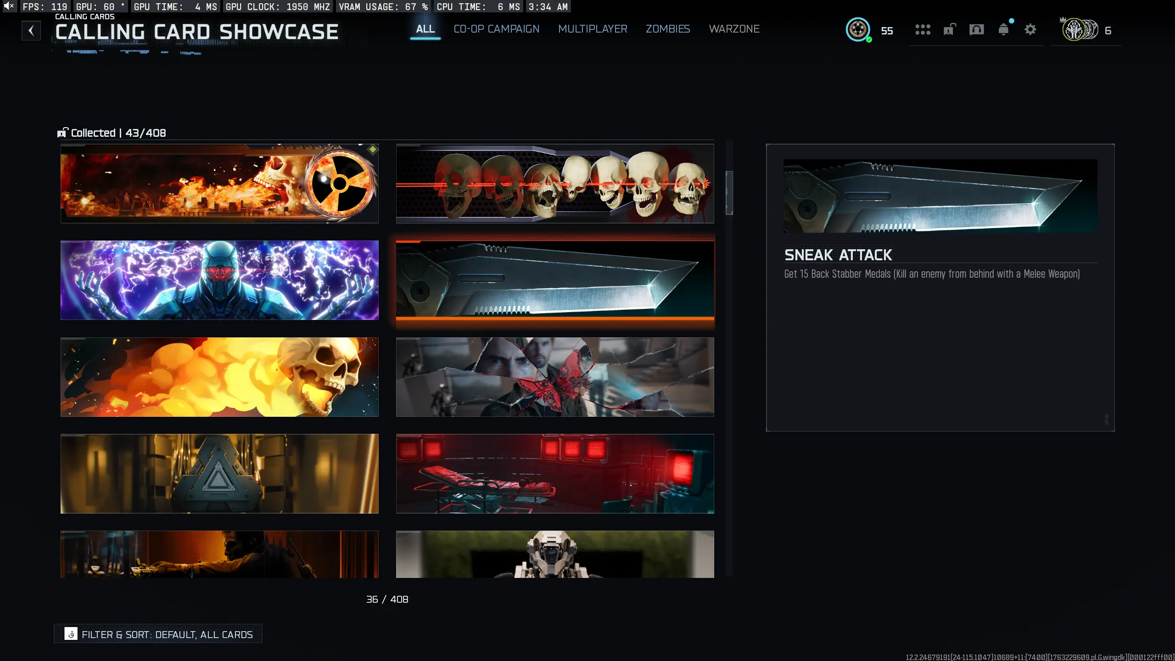Open the hexagon grid menu icon

pyautogui.click(x=923, y=30)
